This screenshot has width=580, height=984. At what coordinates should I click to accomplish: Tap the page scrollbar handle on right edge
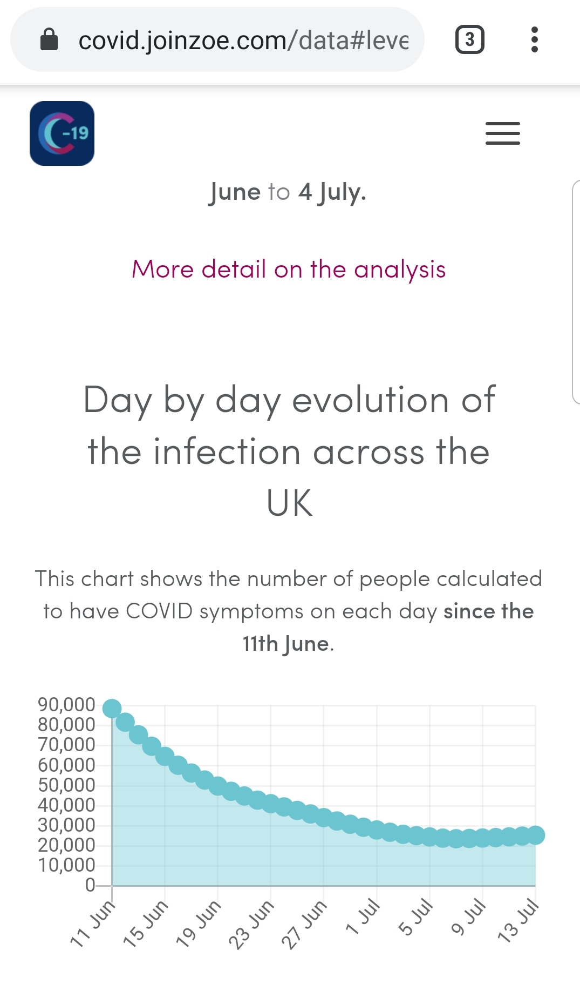coord(576,292)
